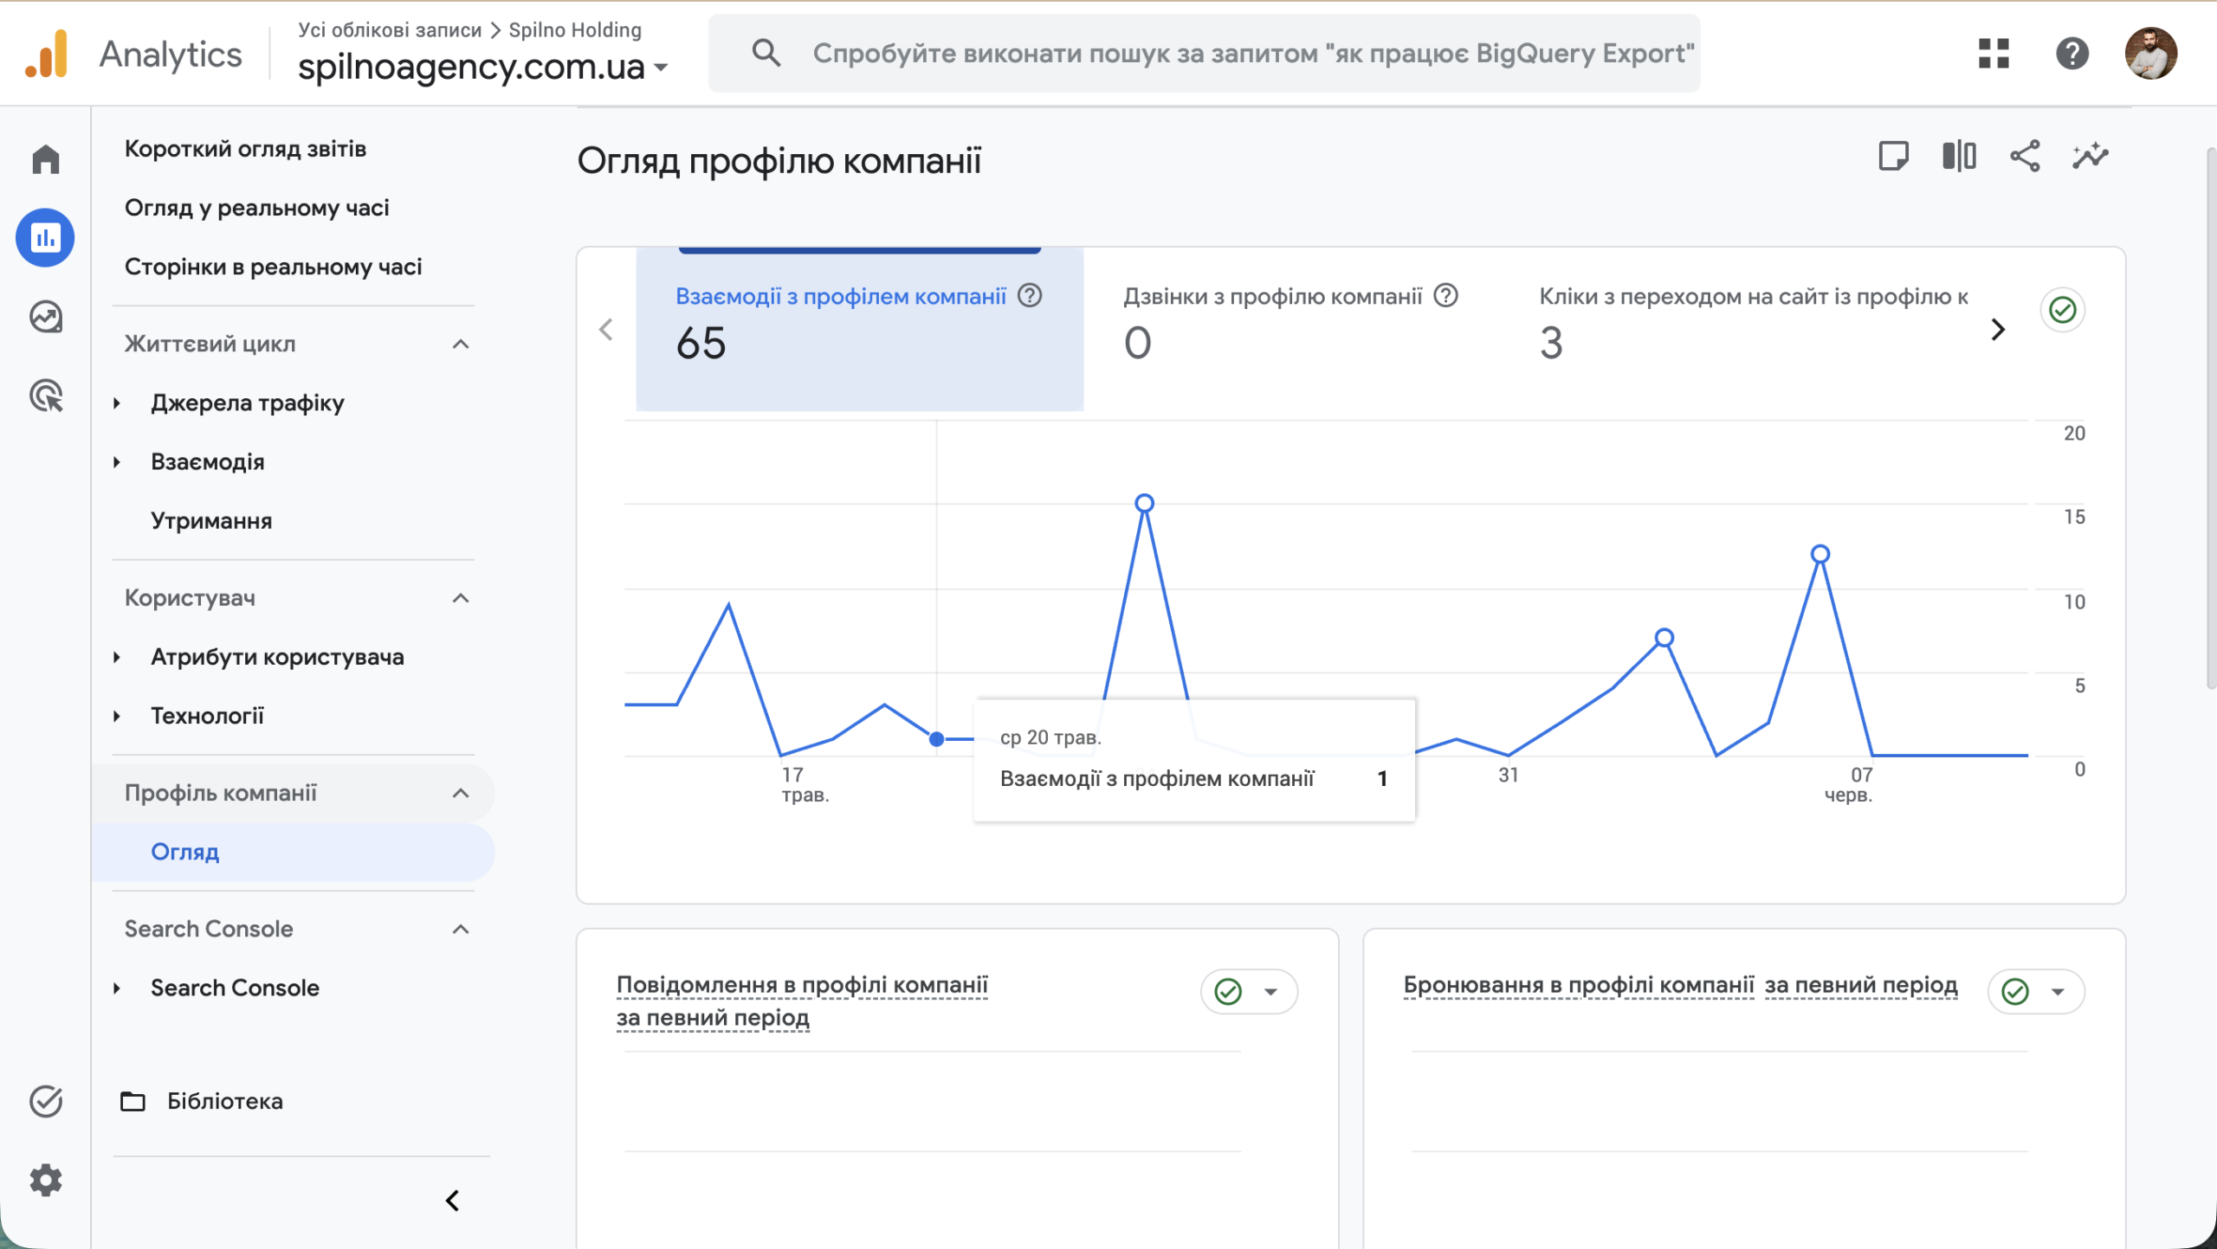Open the Advertising target icon

[46, 396]
